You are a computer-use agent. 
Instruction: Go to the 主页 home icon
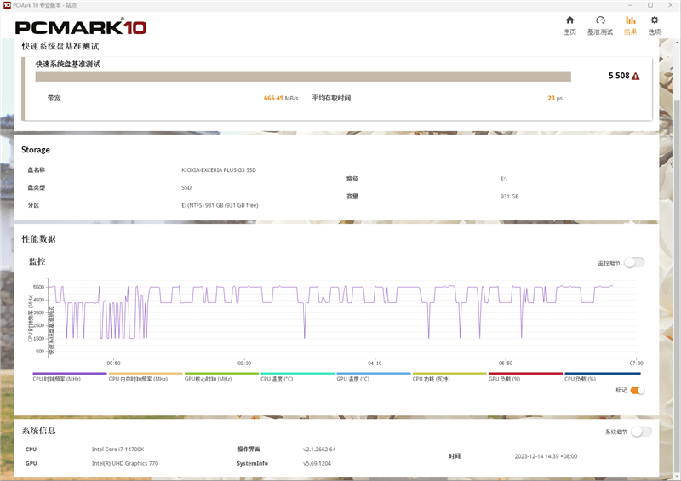point(569,25)
